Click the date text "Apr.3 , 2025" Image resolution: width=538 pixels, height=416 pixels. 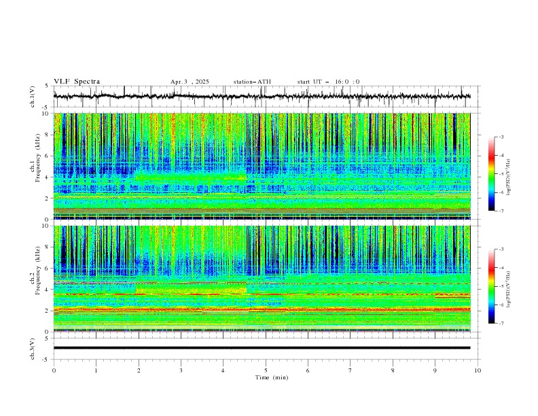pos(190,82)
